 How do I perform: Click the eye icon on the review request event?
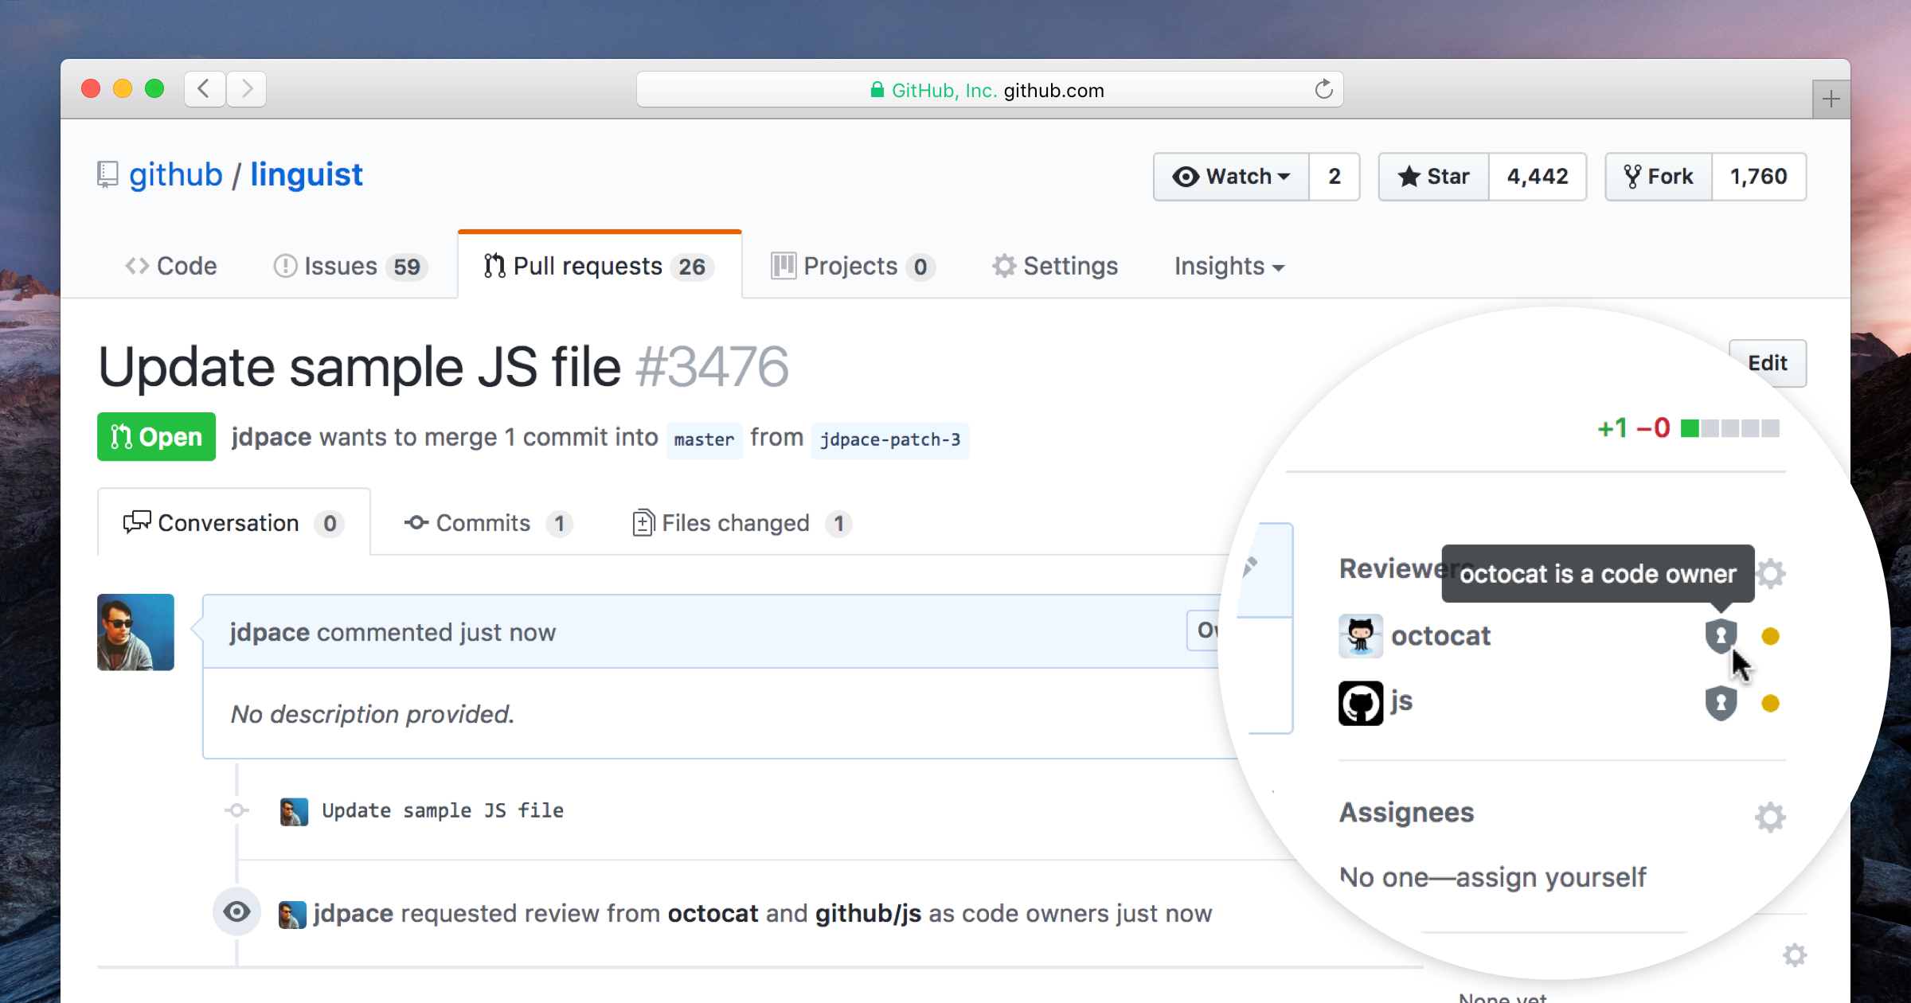(236, 912)
